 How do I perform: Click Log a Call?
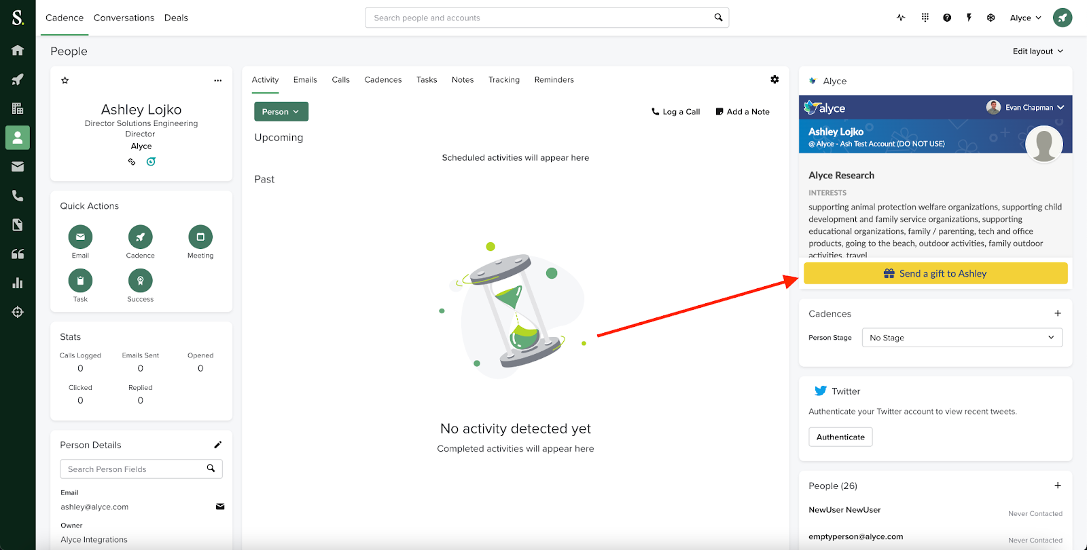(675, 112)
